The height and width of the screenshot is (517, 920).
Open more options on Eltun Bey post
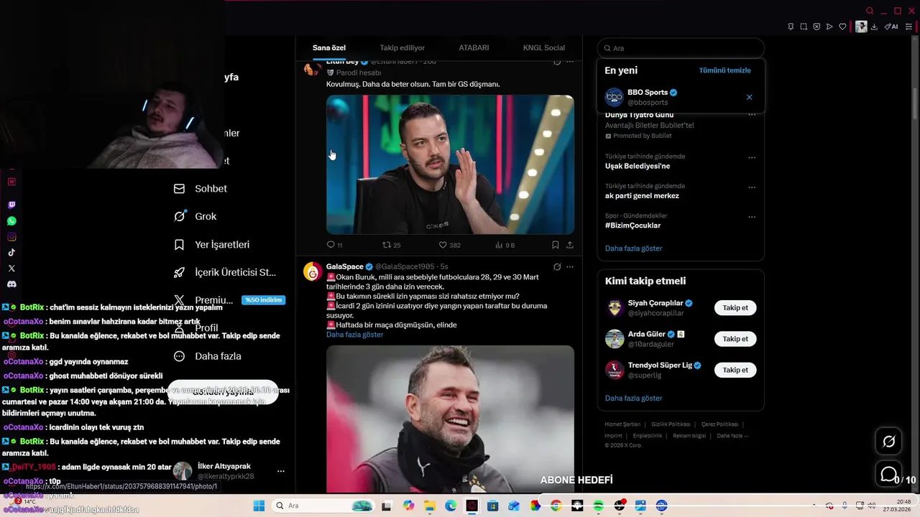(x=570, y=62)
